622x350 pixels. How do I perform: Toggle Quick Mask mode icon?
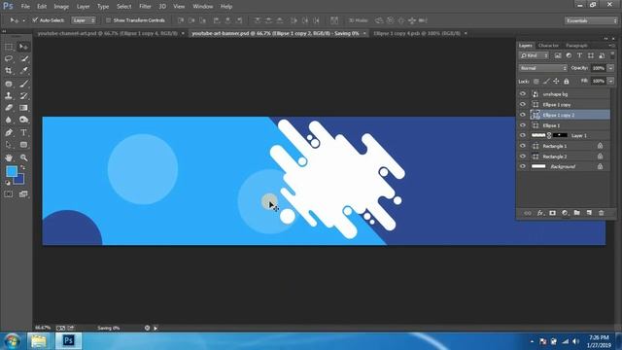[x=9, y=194]
